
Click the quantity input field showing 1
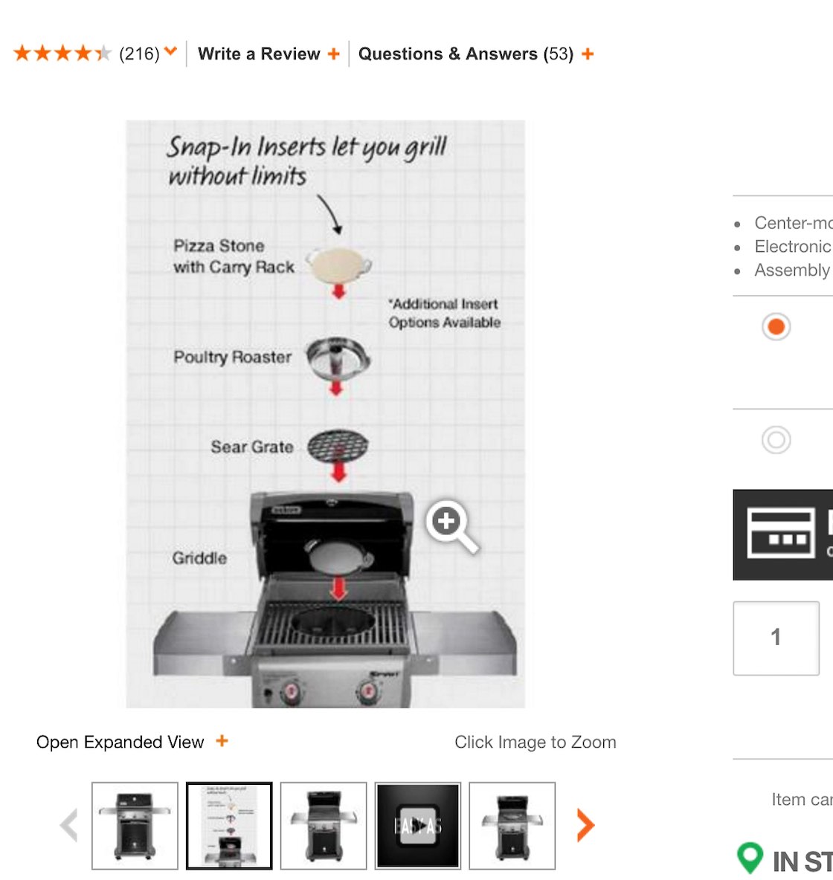pyautogui.click(x=776, y=638)
